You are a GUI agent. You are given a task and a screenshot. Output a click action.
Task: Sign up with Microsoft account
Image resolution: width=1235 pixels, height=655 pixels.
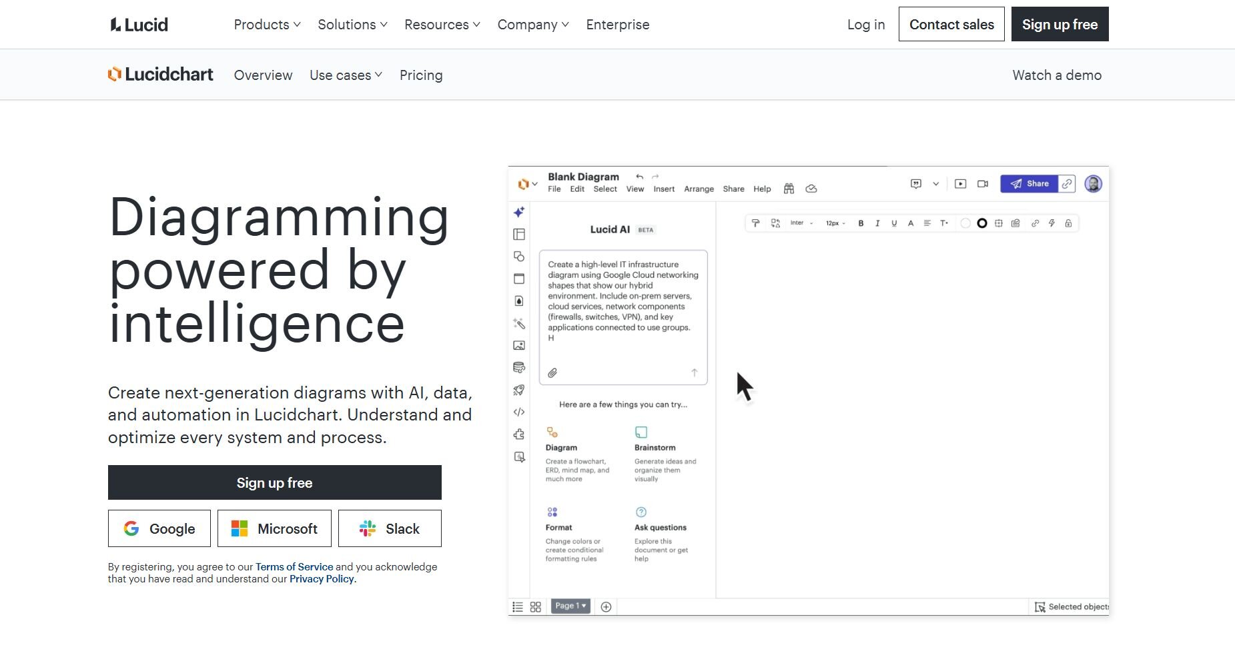274,528
